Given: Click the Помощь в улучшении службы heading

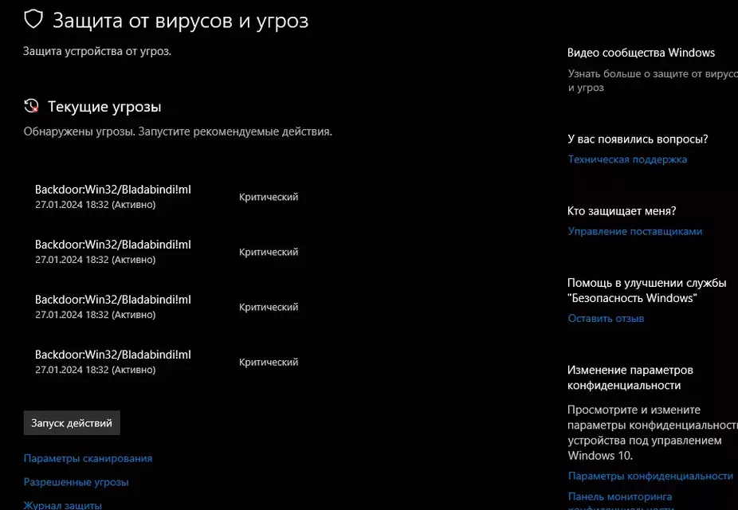Looking at the screenshot, I should click(x=646, y=290).
